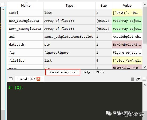This screenshot has height=120, width=147.
Task: Sort variables by the Size column header
Action: [x=104, y=6]
